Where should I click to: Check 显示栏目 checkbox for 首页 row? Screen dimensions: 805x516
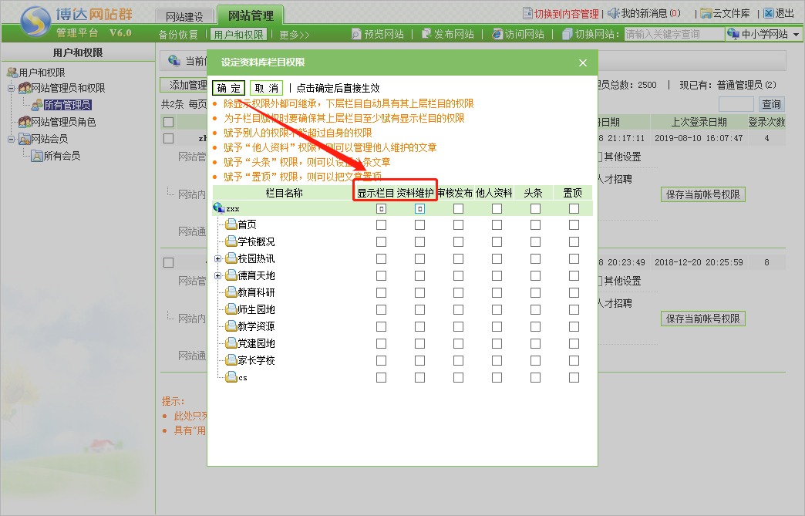[x=381, y=225]
